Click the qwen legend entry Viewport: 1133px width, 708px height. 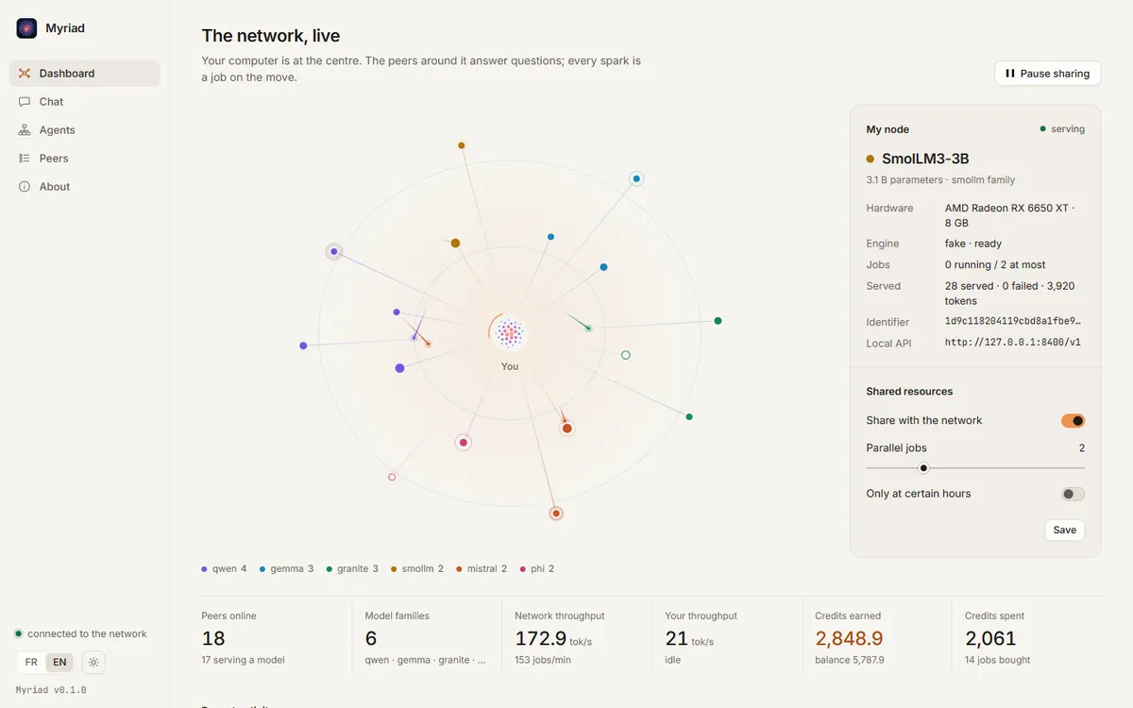click(225, 569)
